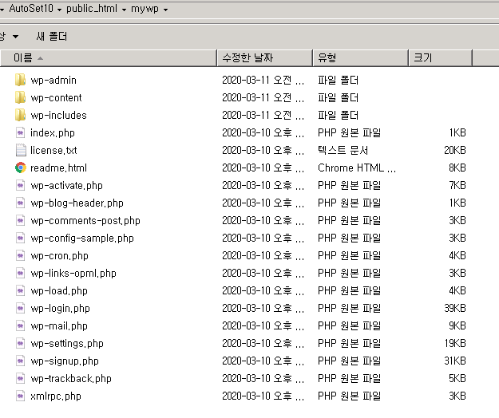
Task: Select the wp-includes folder name
Action: coord(58,115)
